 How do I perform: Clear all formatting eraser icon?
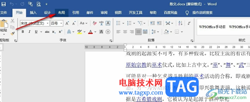(95, 23)
